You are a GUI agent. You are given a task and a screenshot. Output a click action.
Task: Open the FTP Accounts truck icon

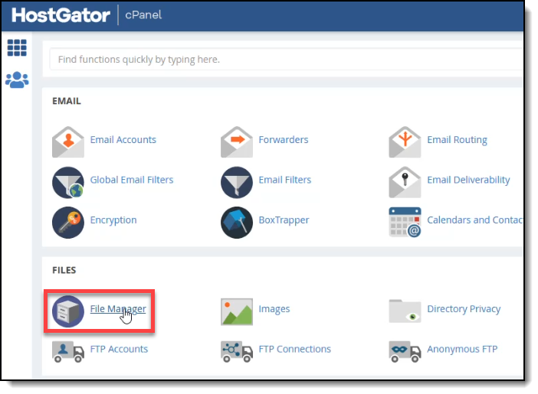[68, 350]
